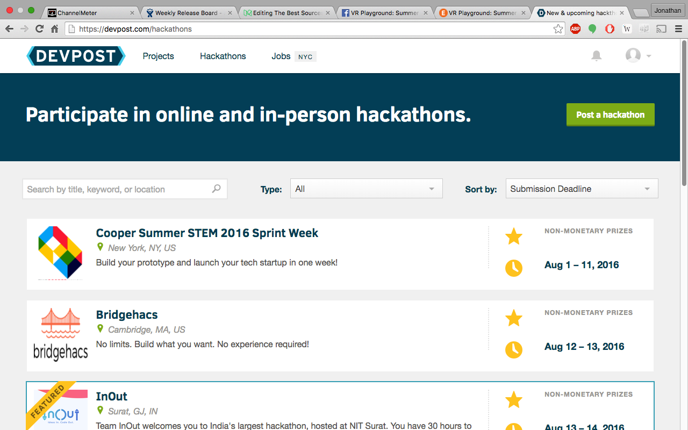Image resolution: width=688 pixels, height=430 pixels.
Task: Open the Chrome hamburger menu
Action: [x=678, y=29]
